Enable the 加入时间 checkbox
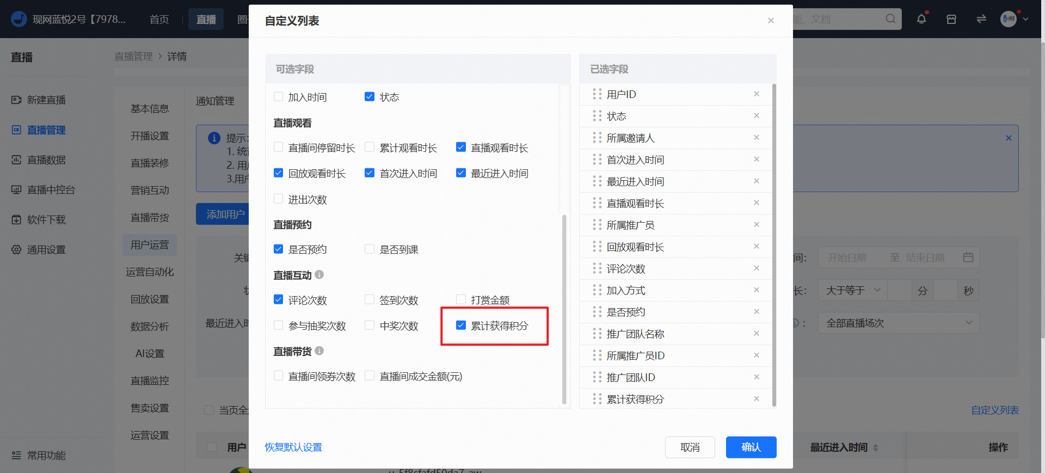This screenshot has height=473, width=1045. click(x=278, y=97)
